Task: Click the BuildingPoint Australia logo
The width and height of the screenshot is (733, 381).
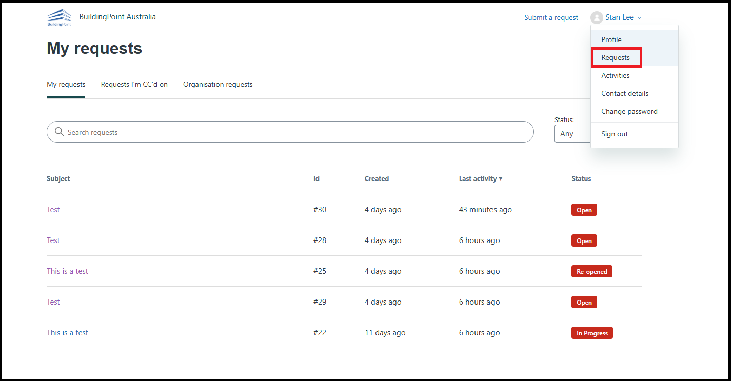Action: [58, 17]
